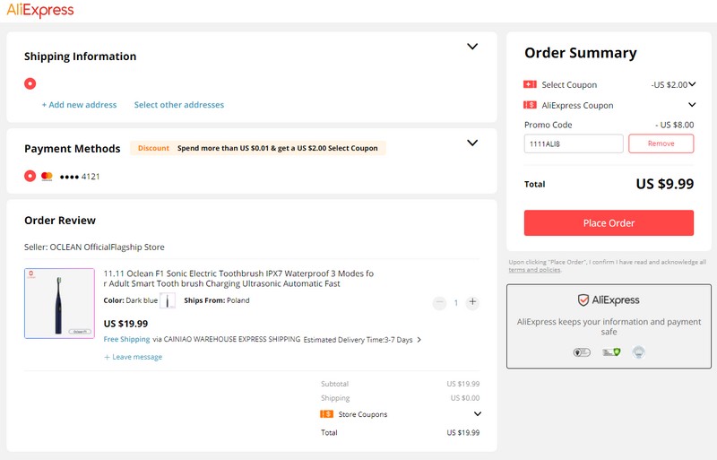Click the US $19.99 item price
This screenshot has height=460, width=717.
tap(125, 324)
